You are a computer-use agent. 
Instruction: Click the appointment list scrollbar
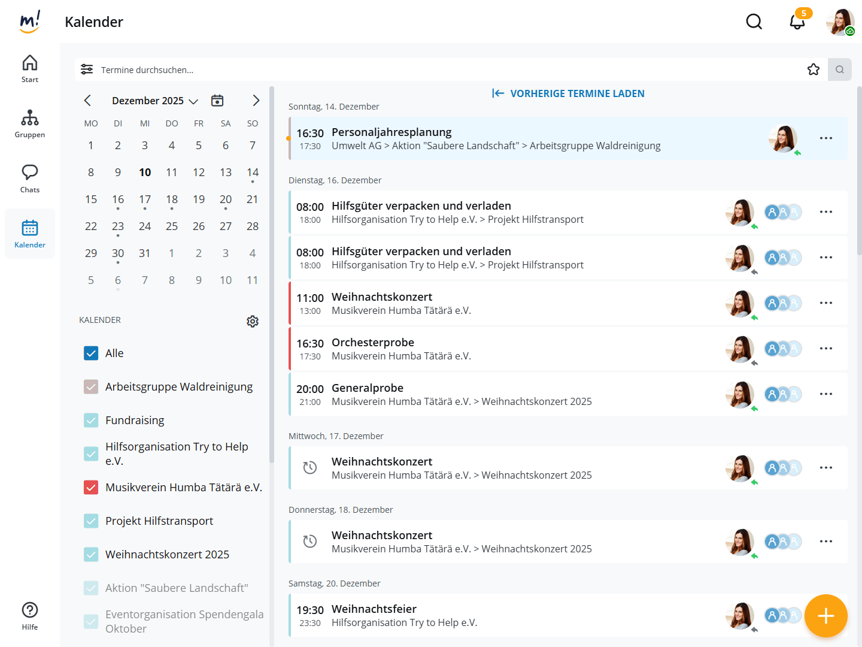[x=859, y=174]
